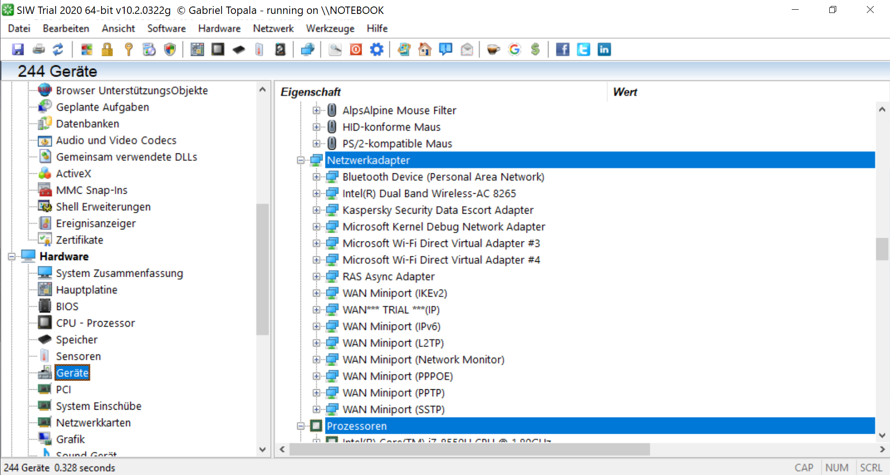890x475 pixels.
Task: Select Hauptplatine in the hardware tree
Action: pos(87,290)
